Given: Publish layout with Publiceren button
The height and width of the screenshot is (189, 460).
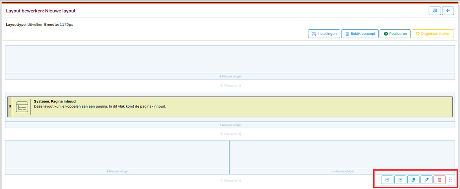Looking at the screenshot, I should click(395, 34).
